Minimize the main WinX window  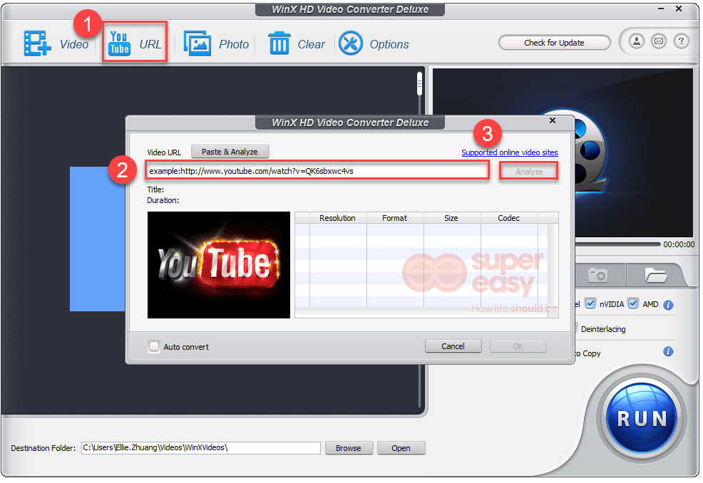coord(661,9)
